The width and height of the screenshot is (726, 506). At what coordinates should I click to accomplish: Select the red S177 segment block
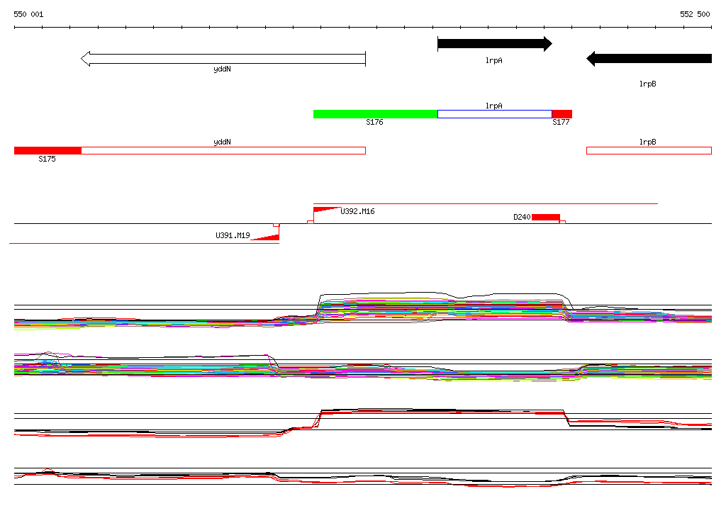point(562,114)
